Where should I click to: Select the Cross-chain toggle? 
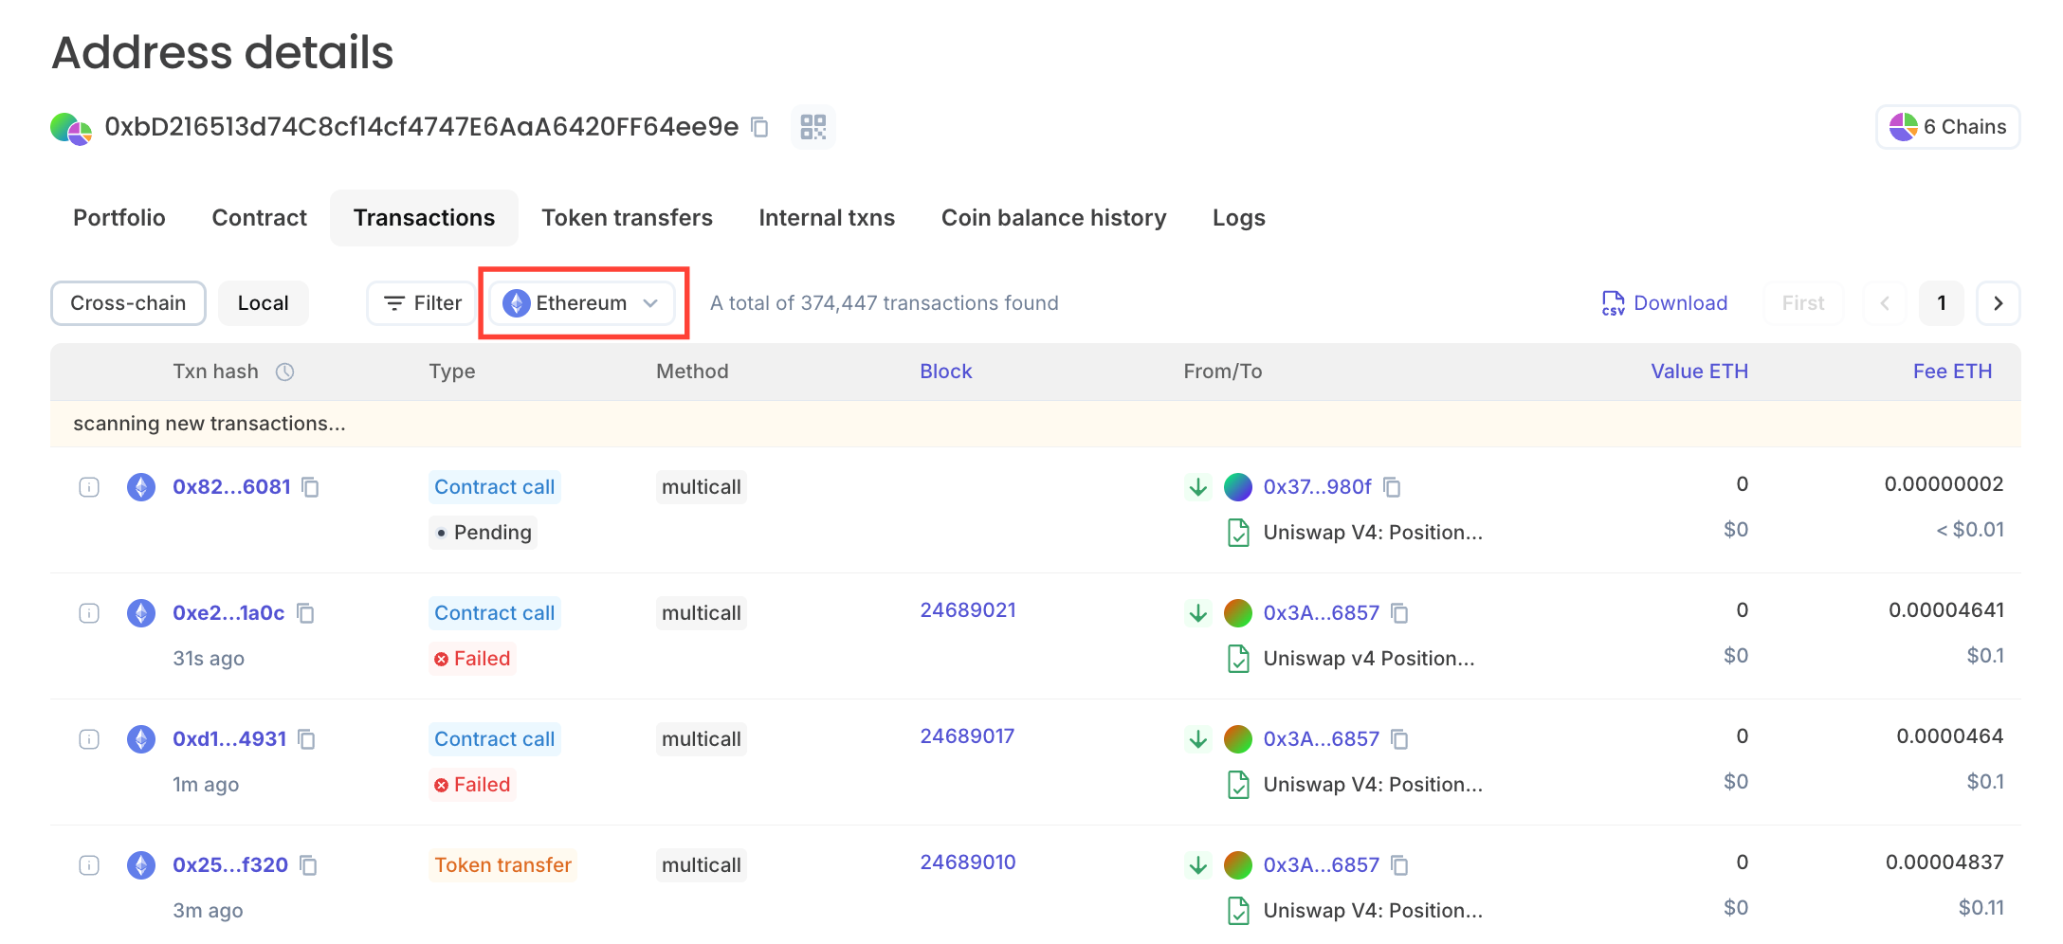(128, 303)
